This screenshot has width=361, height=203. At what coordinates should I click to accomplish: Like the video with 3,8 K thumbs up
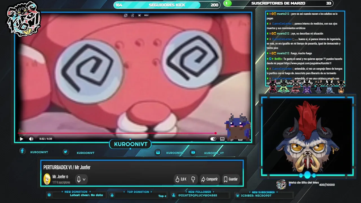pyautogui.click(x=181, y=179)
